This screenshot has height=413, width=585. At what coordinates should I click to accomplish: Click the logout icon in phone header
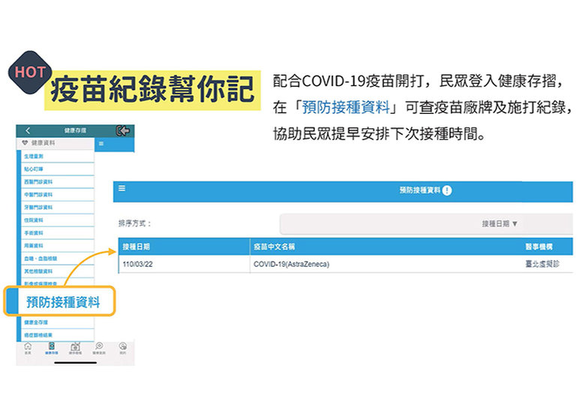point(124,130)
